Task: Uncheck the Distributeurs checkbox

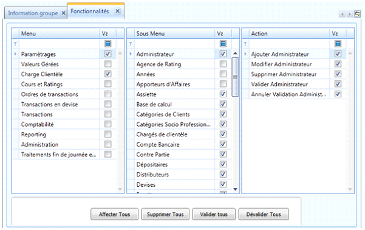Action: (x=223, y=174)
